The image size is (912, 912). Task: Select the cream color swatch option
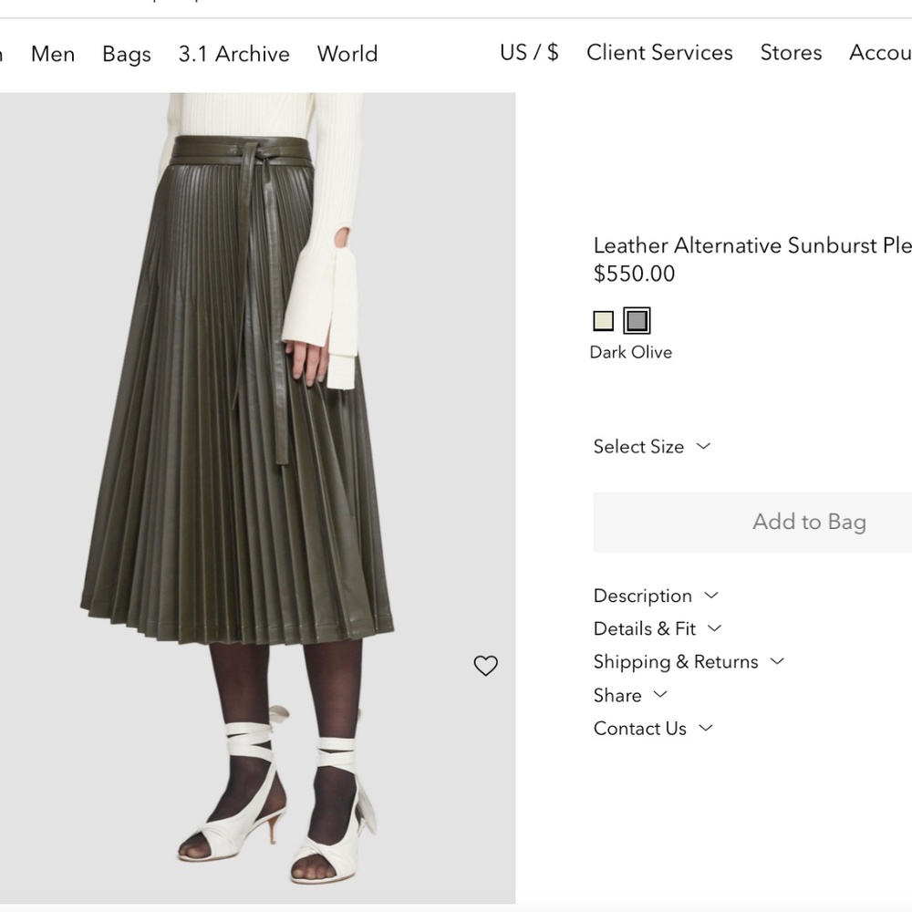coord(604,320)
